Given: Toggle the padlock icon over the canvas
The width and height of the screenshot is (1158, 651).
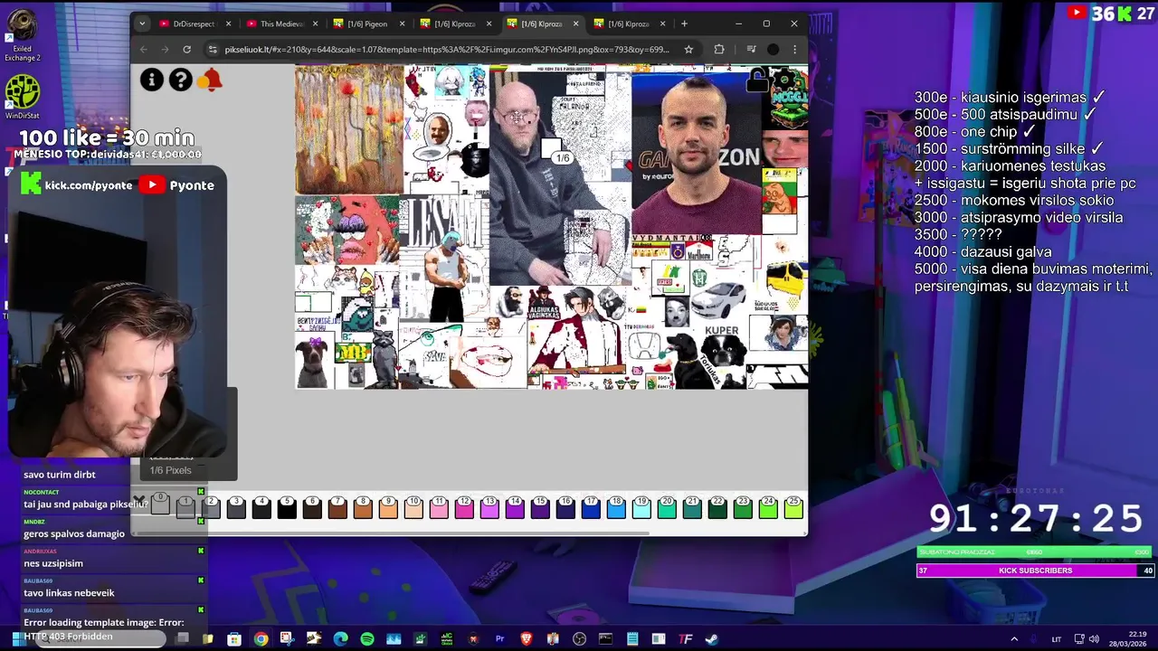Looking at the screenshot, I should pos(757,81).
